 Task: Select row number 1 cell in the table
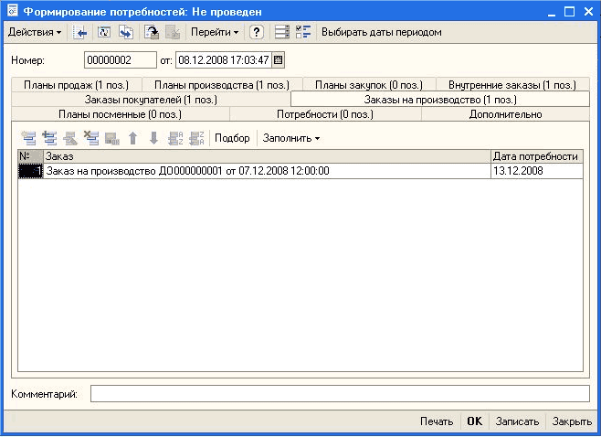click(x=31, y=171)
